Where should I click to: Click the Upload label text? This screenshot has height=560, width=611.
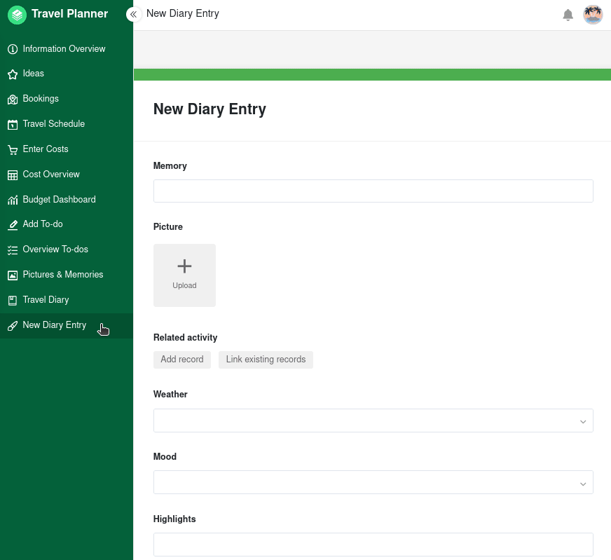click(x=184, y=286)
